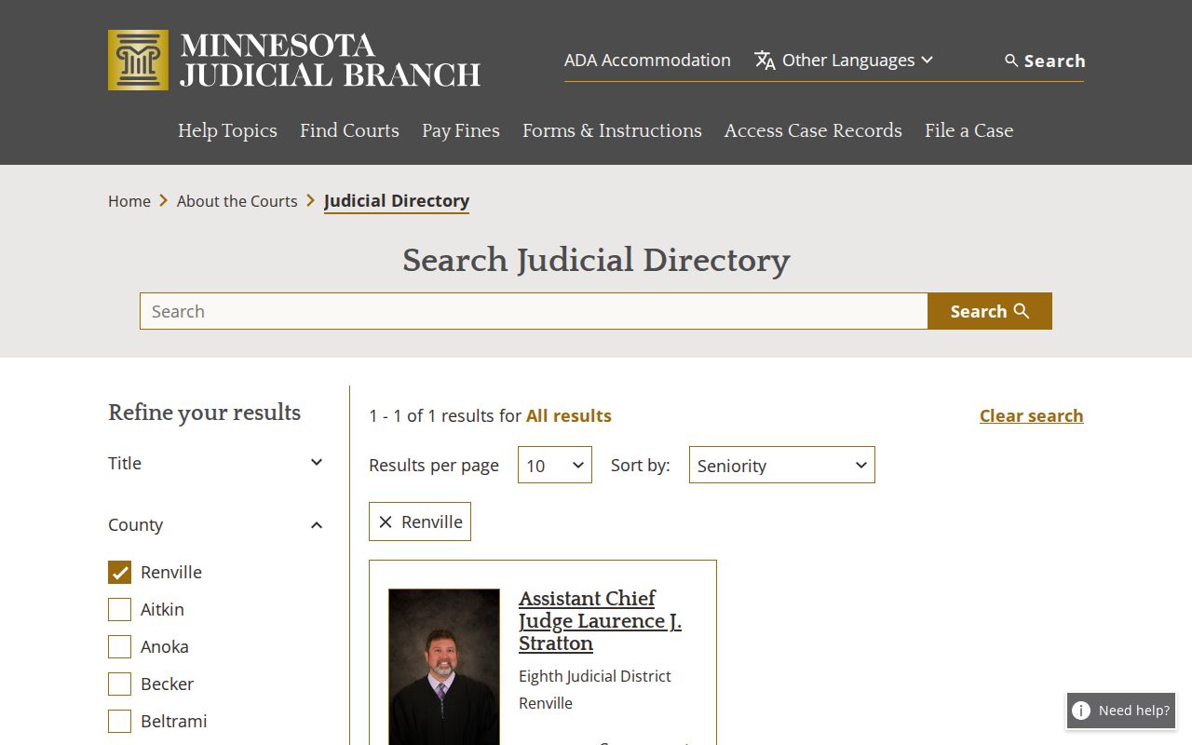Screen dimensions: 1192x745
Task: Click Judge Stratton's portrait photo
Action: pos(444,667)
